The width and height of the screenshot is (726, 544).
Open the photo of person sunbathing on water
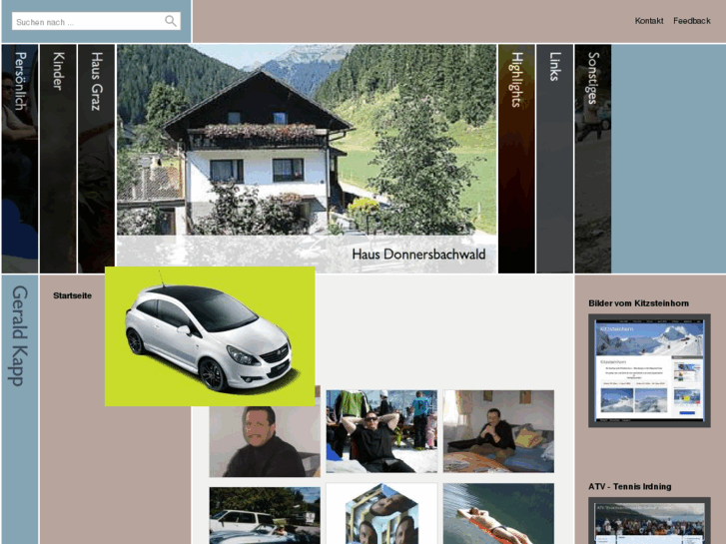click(498, 513)
